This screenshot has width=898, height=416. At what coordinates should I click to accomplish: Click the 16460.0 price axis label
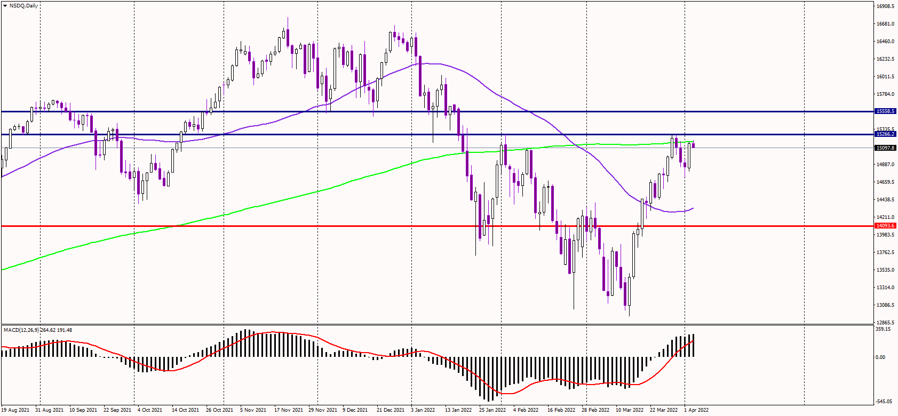(885, 42)
